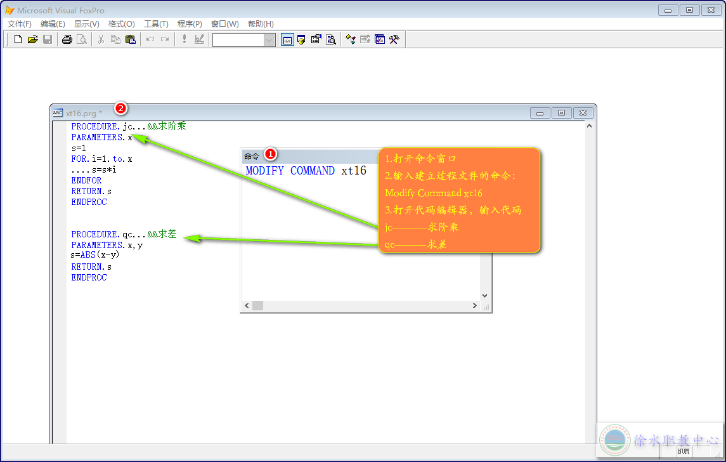726x462 pixels.
Task: Open the Task Pane icon
Action: (380, 39)
